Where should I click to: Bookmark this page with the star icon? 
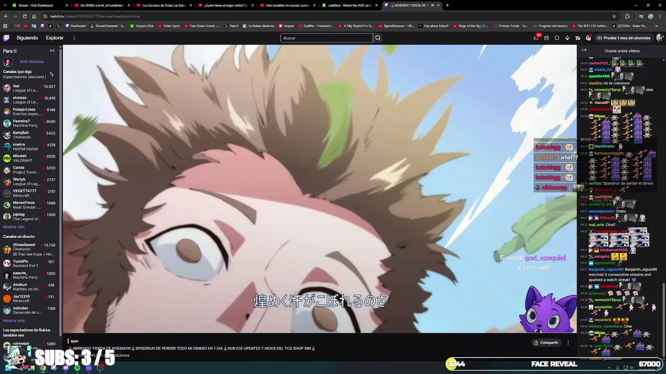point(614,16)
